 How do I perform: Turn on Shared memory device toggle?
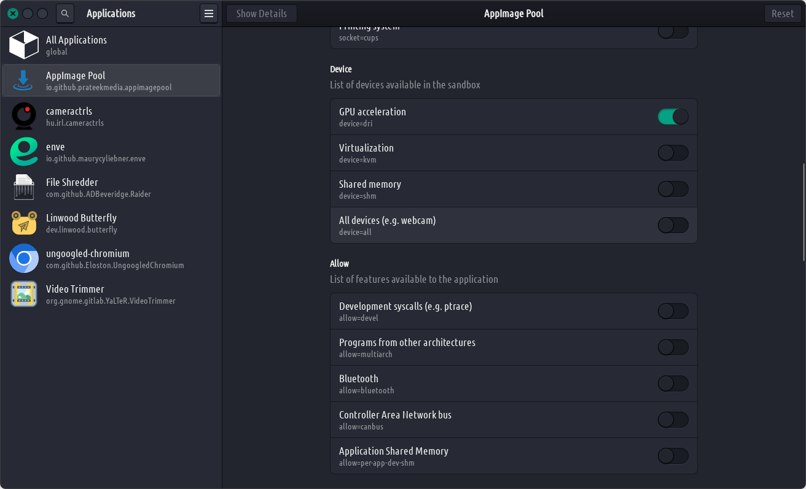pos(673,189)
